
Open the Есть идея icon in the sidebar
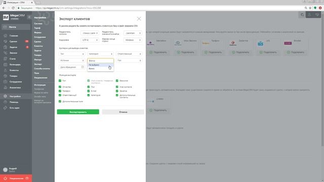(x=6, y=108)
